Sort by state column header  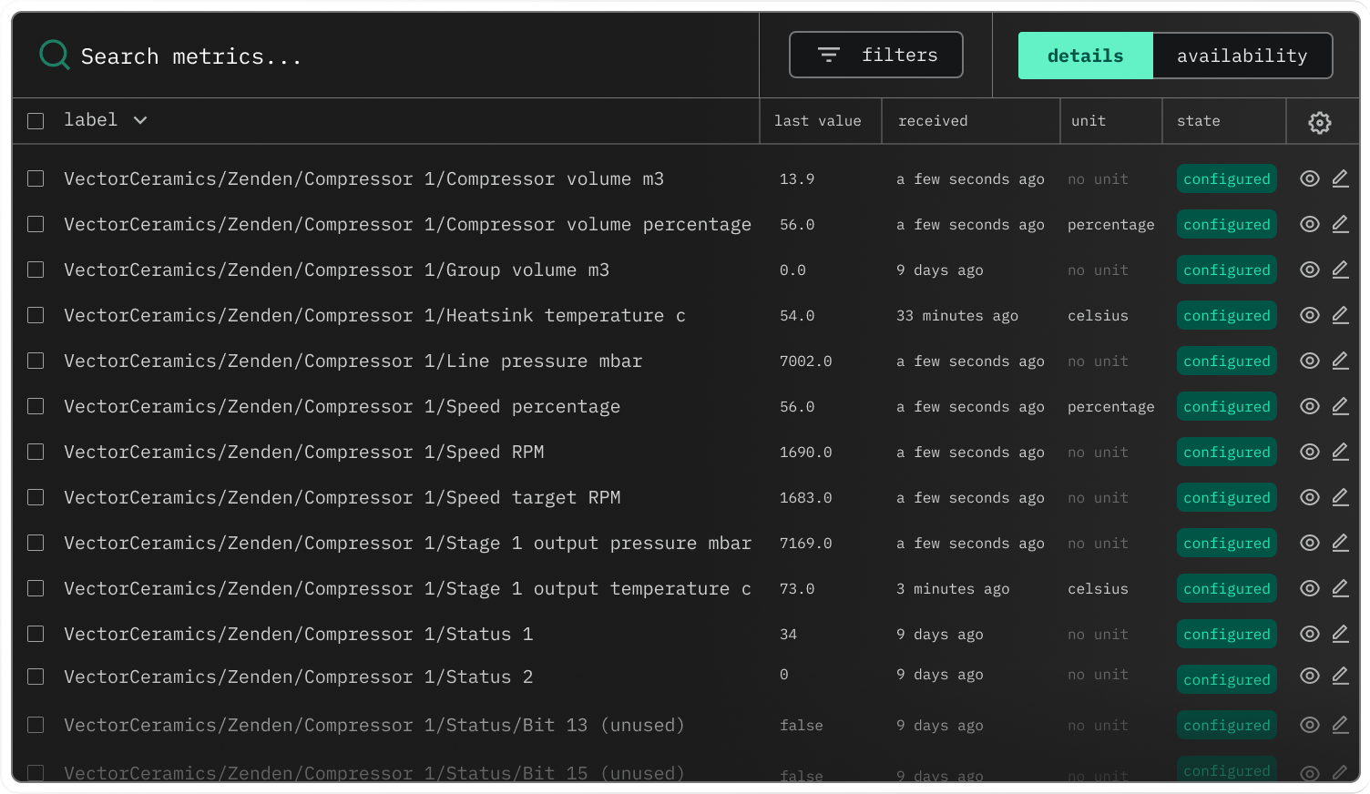point(1198,121)
